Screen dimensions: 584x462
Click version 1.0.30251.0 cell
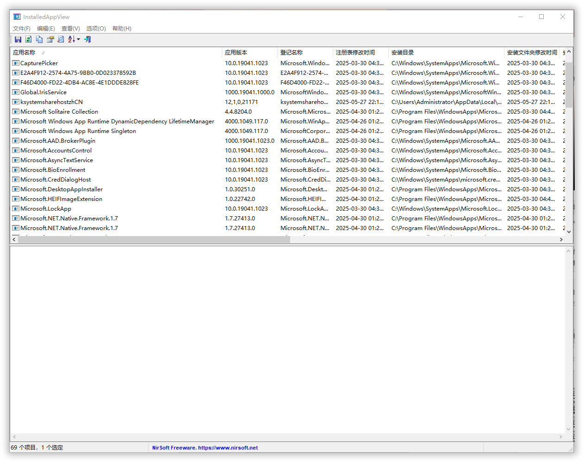[240, 189]
